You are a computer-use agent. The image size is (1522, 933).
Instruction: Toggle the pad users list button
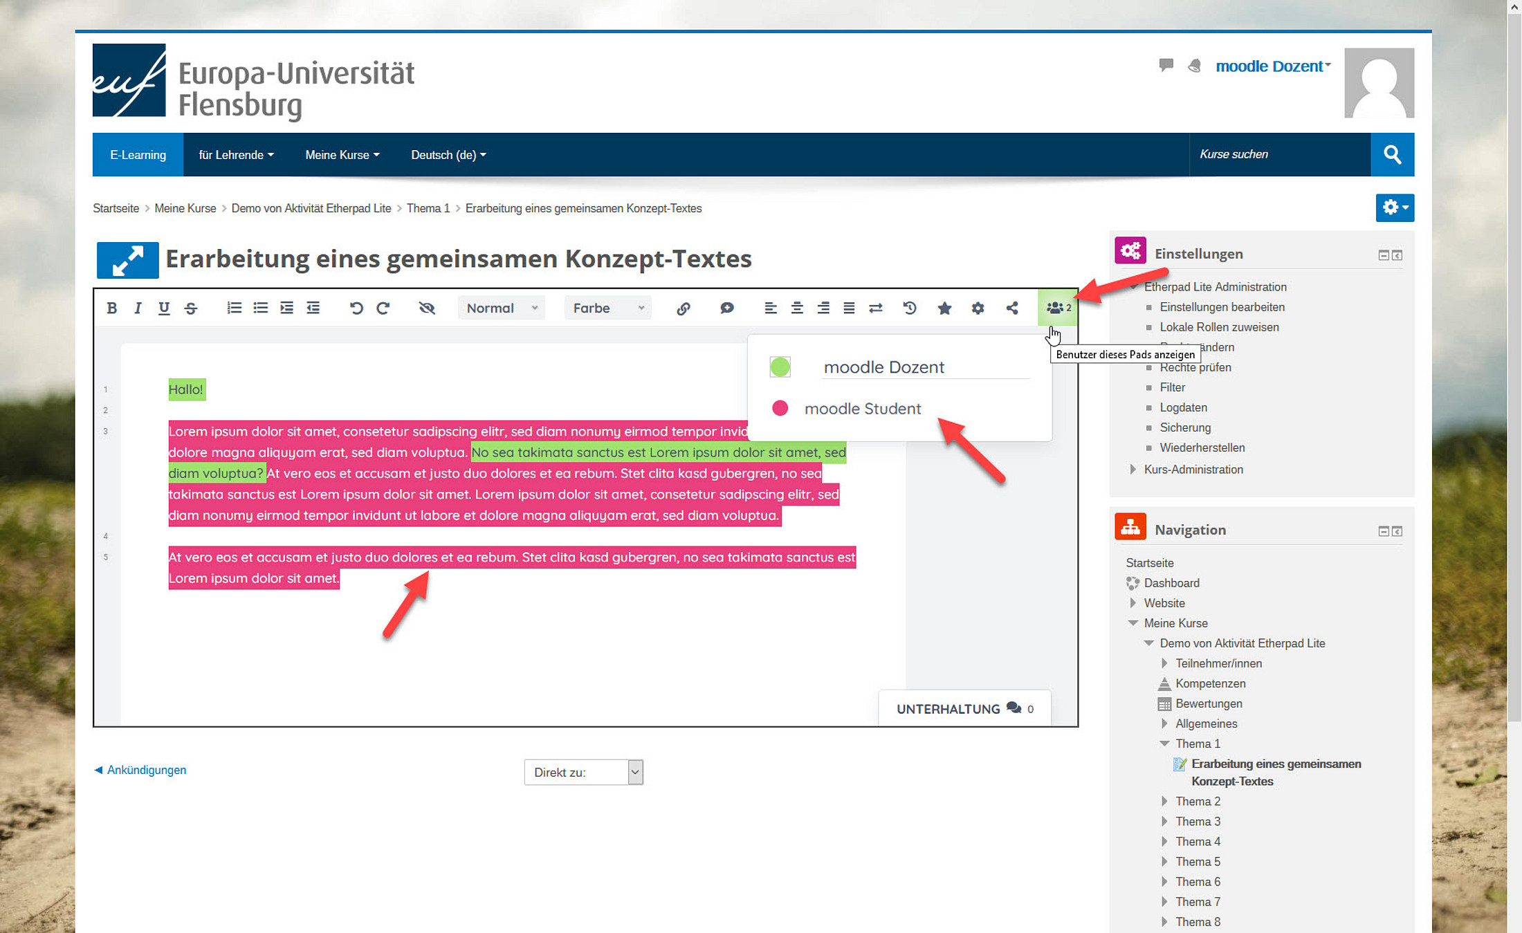pyautogui.click(x=1058, y=308)
